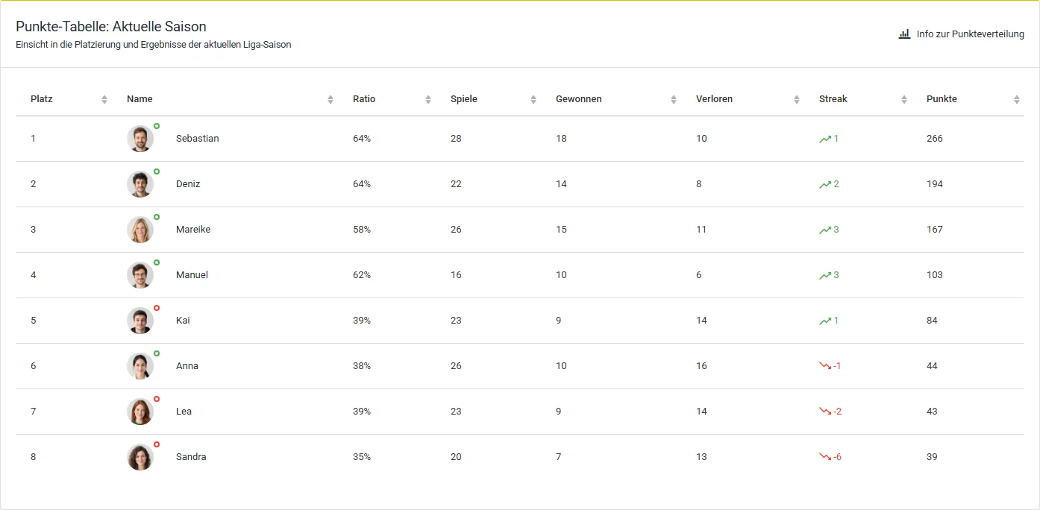Click the green upward streak icon for Mareike
The height and width of the screenshot is (510, 1040).
coord(825,230)
